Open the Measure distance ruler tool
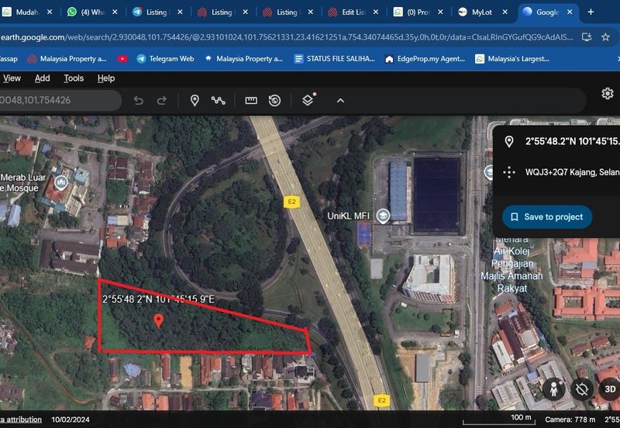This screenshot has width=620, height=428. tap(251, 101)
